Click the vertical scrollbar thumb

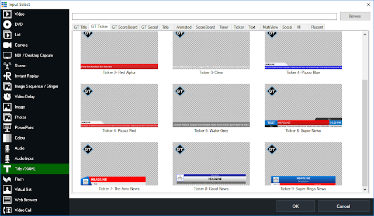365,133
